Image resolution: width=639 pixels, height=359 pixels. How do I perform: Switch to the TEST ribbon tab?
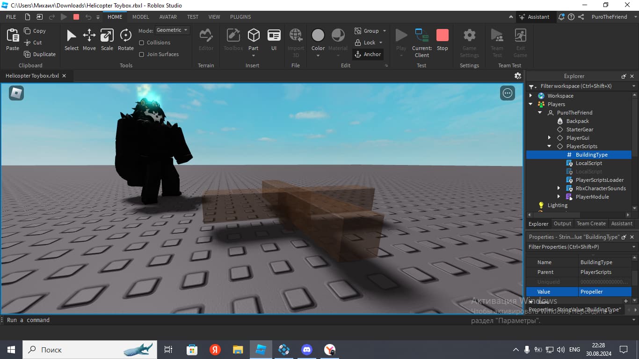(193, 17)
